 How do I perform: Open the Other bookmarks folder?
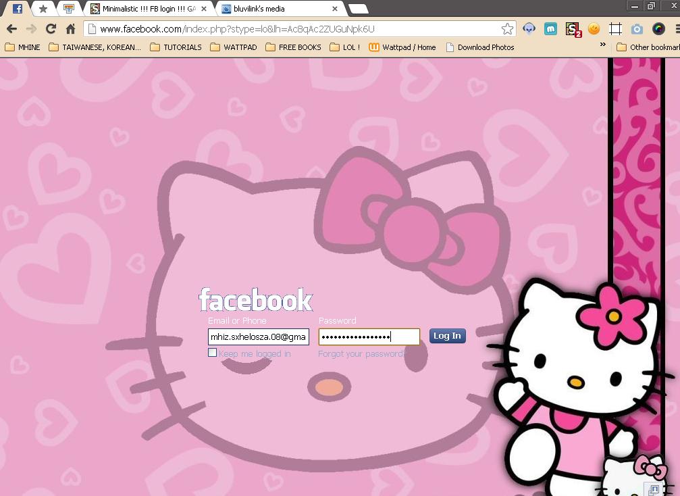point(648,47)
